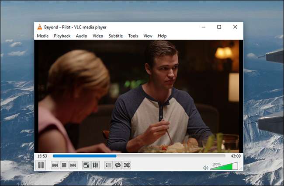Open the Help menu
This screenshot has width=284, height=186.
pos(162,36)
